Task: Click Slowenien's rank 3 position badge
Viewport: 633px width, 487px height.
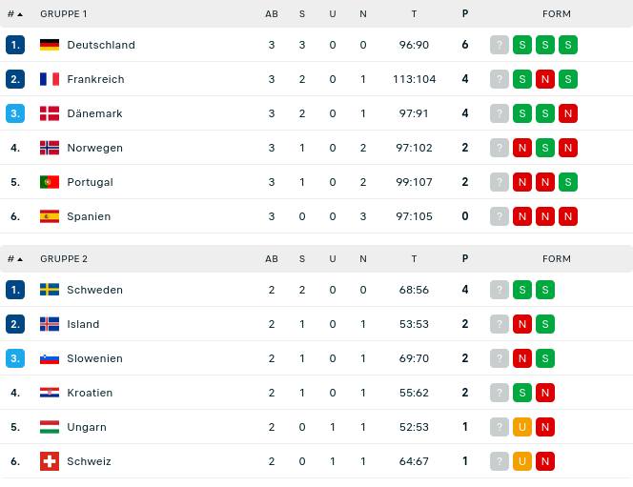Action: click(x=15, y=358)
